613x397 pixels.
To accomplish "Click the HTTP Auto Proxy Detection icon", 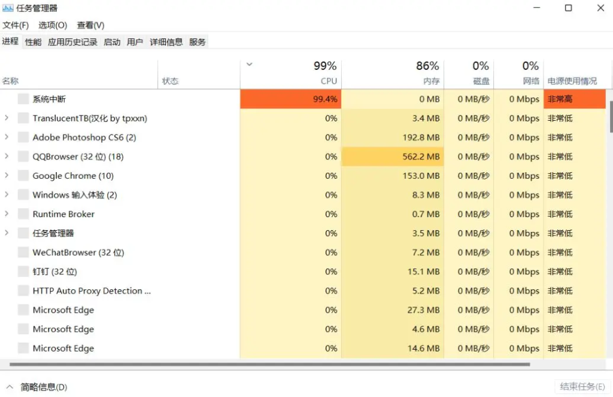I will [23, 291].
